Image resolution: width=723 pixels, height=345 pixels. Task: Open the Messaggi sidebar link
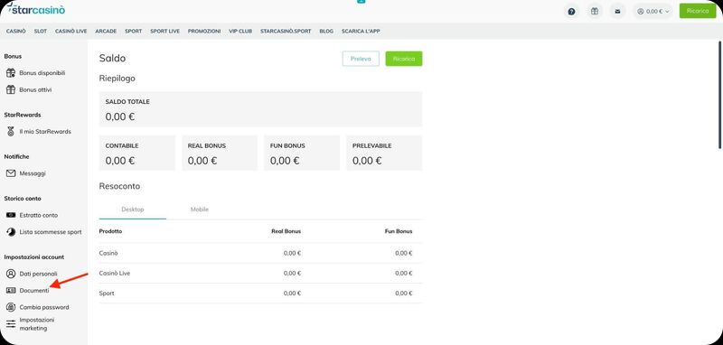pyautogui.click(x=33, y=173)
